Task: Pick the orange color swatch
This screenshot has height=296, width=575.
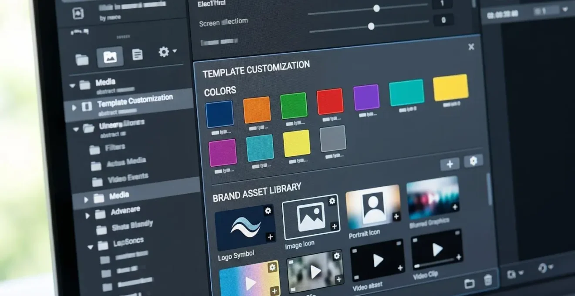Action: coord(257,110)
